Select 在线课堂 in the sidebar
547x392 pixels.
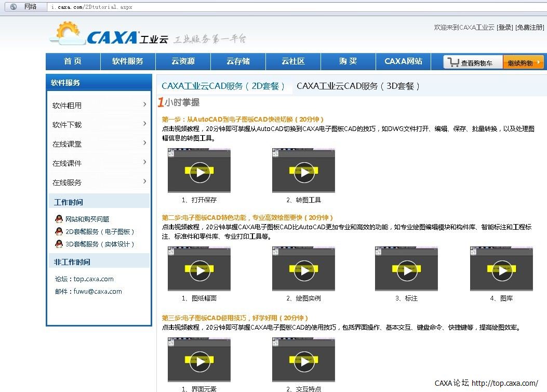click(x=67, y=144)
